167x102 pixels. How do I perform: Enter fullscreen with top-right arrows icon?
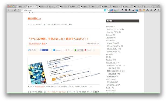coord(158,6)
